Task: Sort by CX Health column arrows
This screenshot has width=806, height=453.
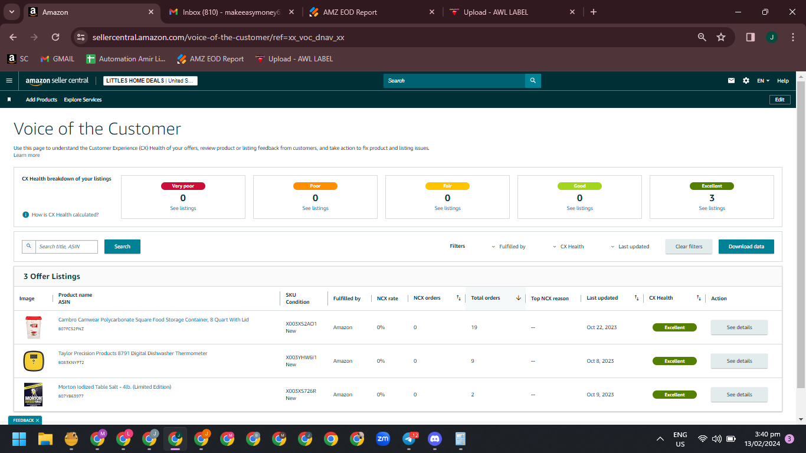Action: tap(699, 298)
